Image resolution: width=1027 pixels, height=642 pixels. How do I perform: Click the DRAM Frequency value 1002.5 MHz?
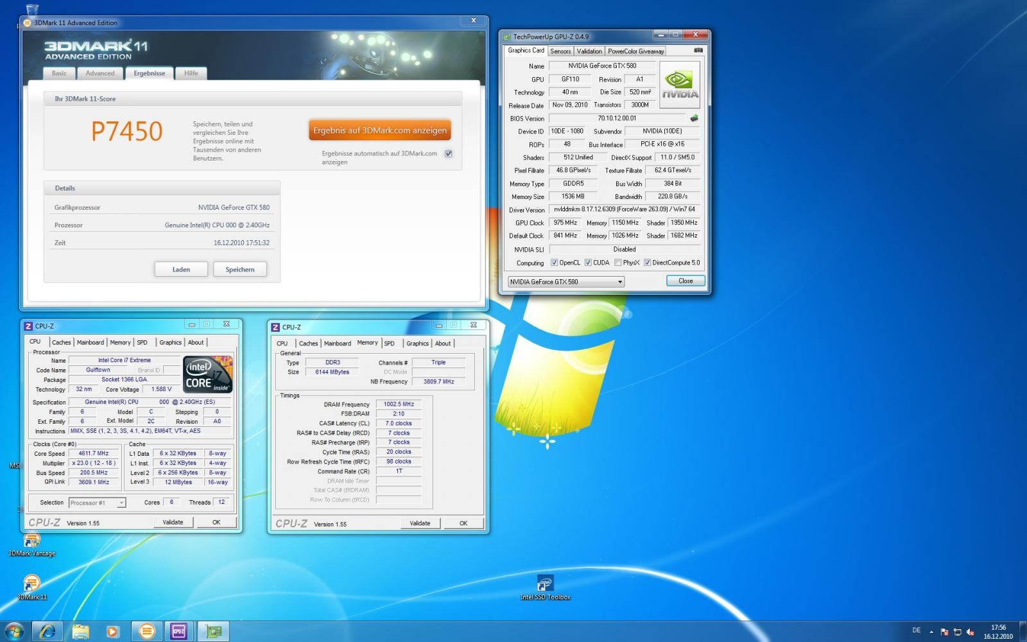click(399, 404)
